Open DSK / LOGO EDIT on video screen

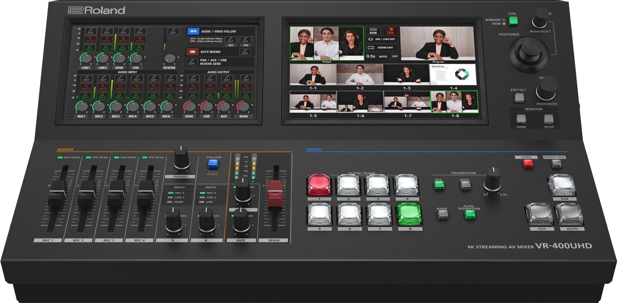tap(382, 39)
